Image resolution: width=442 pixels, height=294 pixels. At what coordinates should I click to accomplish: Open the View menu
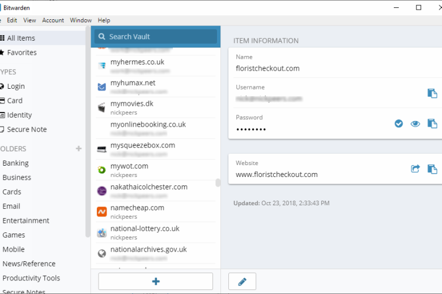29,20
